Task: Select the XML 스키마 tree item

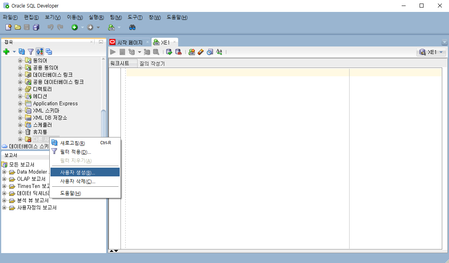Action: pyautogui.click(x=46, y=110)
